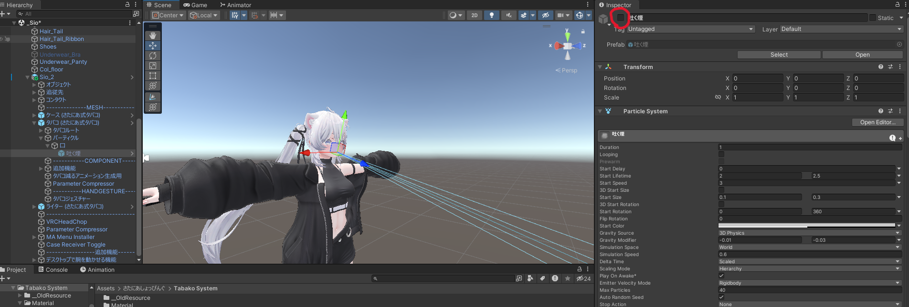
Task: Toggle scene visibility of hidden objects
Action: point(545,15)
